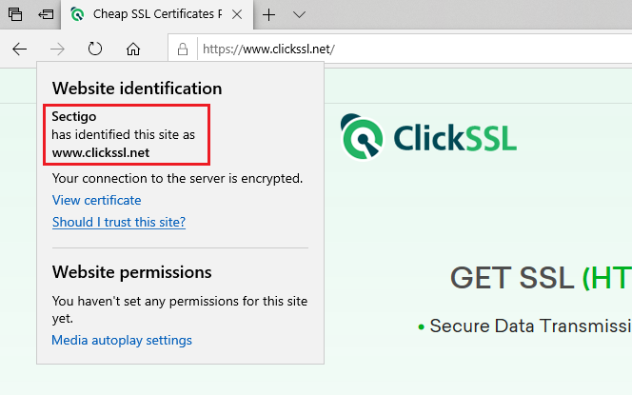Click the Forward navigation arrow

tap(57, 49)
